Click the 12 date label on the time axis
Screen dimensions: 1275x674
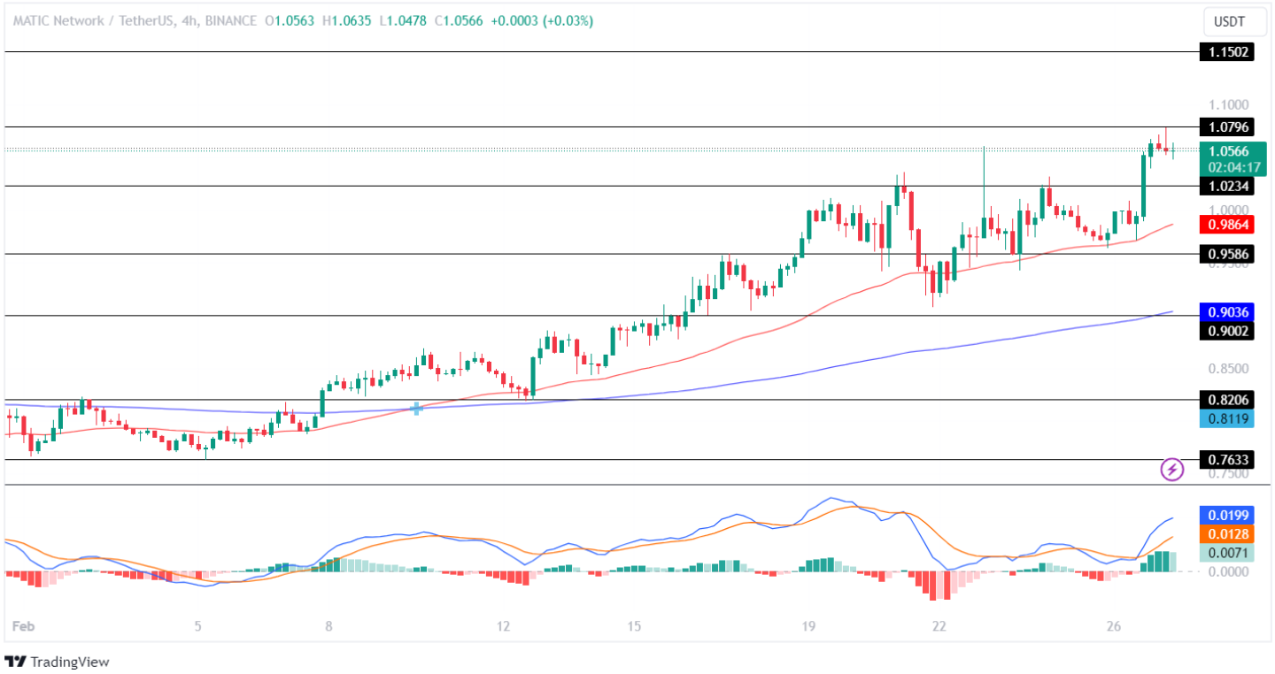pos(504,626)
